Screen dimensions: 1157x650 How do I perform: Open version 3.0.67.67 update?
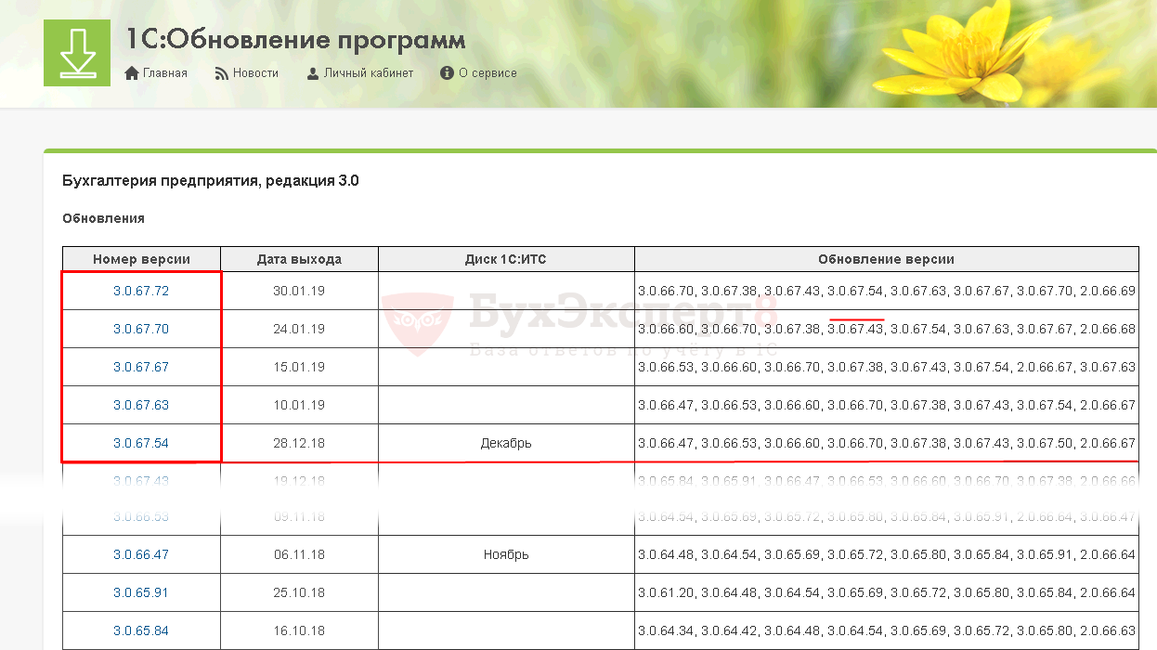click(x=141, y=367)
